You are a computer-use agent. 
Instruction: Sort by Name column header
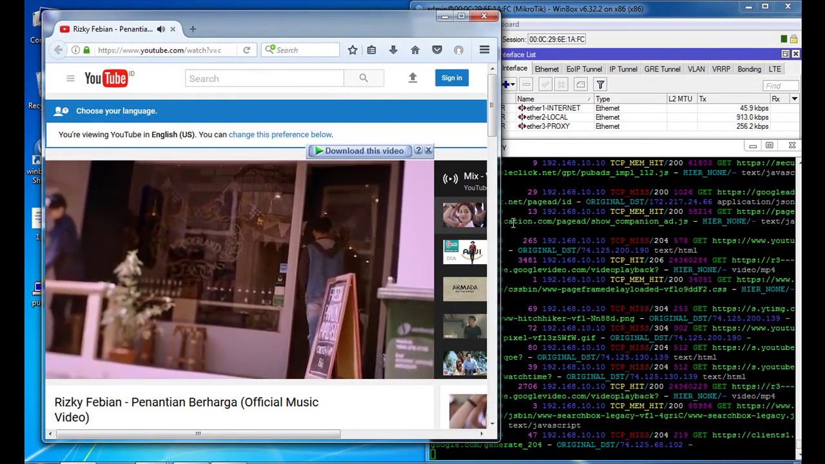(x=554, y=99)
